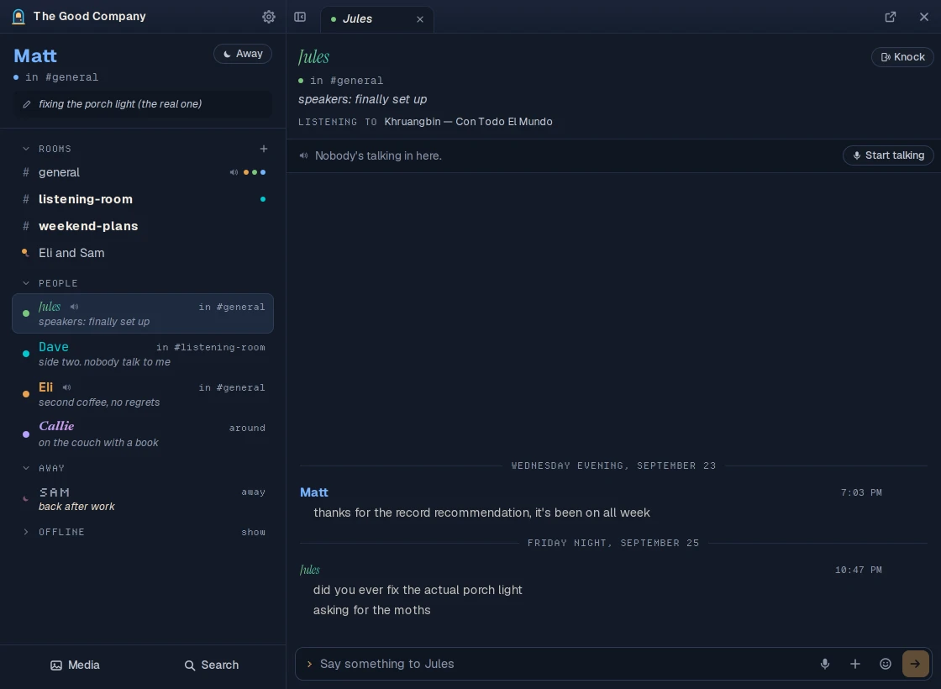Screen dimensions: 941x689
Task: Click the 10:47 PM timestamp
Action: (858, 570)
